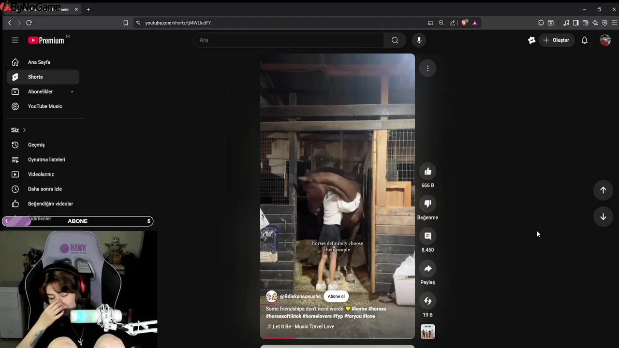The width and height of the screenshot is (619, 348).
Task: Go back in the browser
Action: pyautogui.click(x=10, y=23)
